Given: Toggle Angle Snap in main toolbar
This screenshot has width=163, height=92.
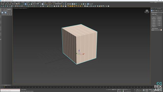Looking at the screenshot, I should pyautogui.click(x=47, y=4).
